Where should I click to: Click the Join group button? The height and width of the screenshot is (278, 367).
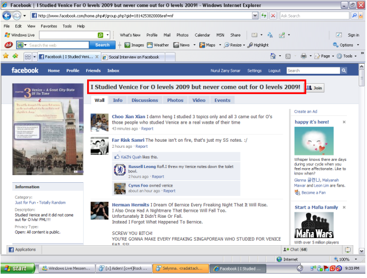[x=315, y=88]
